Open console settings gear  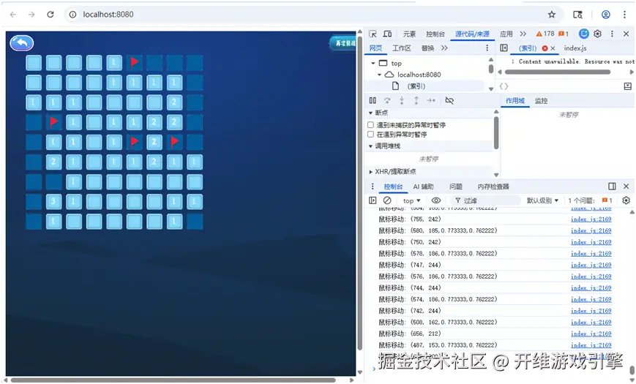pyautogui.click(x=626, y=200)
